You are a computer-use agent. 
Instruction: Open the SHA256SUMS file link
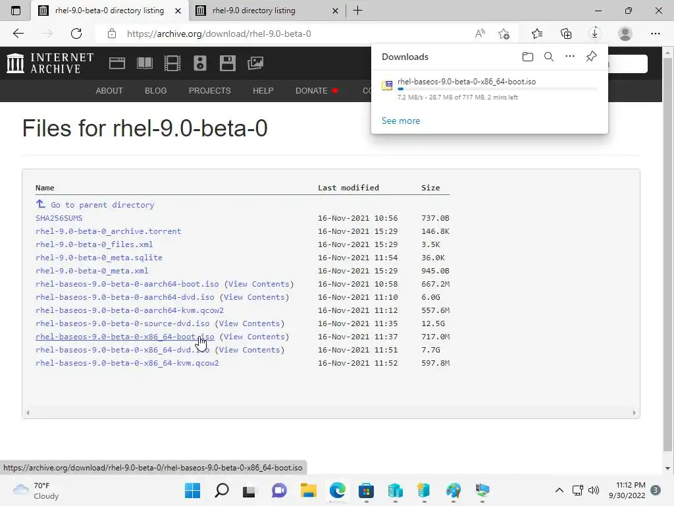coord(59,218)
